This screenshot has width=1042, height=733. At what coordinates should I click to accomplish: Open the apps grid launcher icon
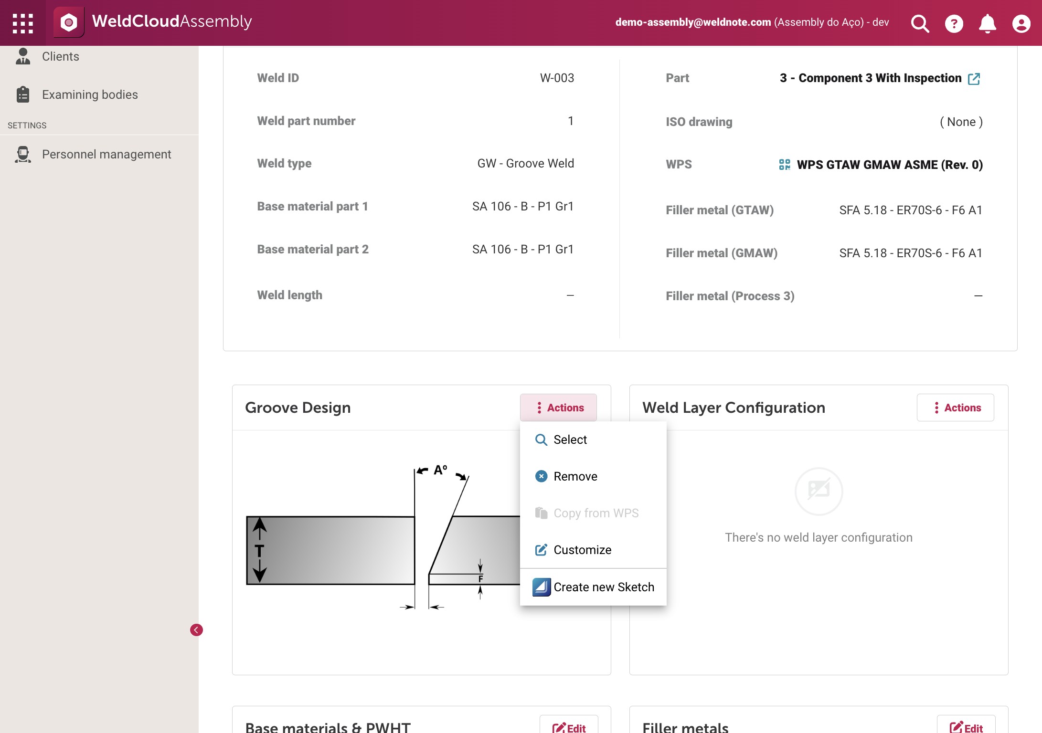tap(22, 23)
